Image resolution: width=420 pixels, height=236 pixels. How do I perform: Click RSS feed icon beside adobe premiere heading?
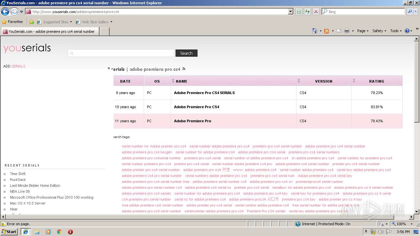click(184, 69)
